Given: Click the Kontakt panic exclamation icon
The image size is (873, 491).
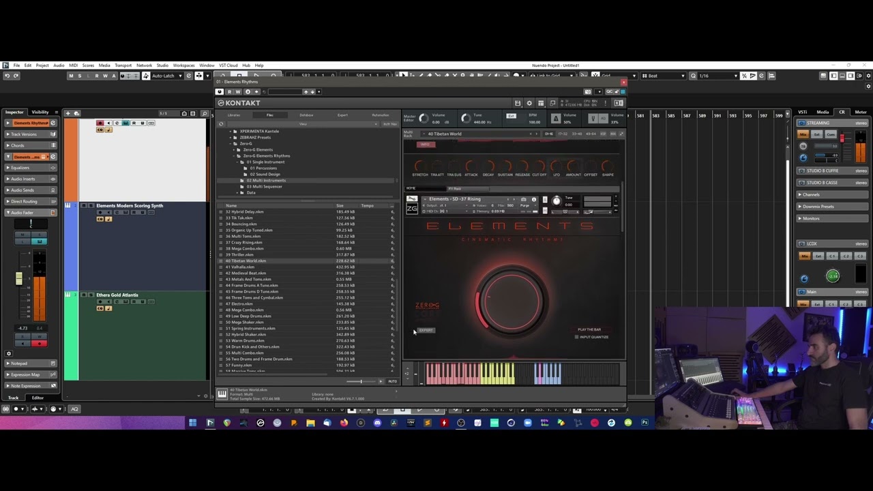Looking at the screenshot, I should tap(605, 103).
